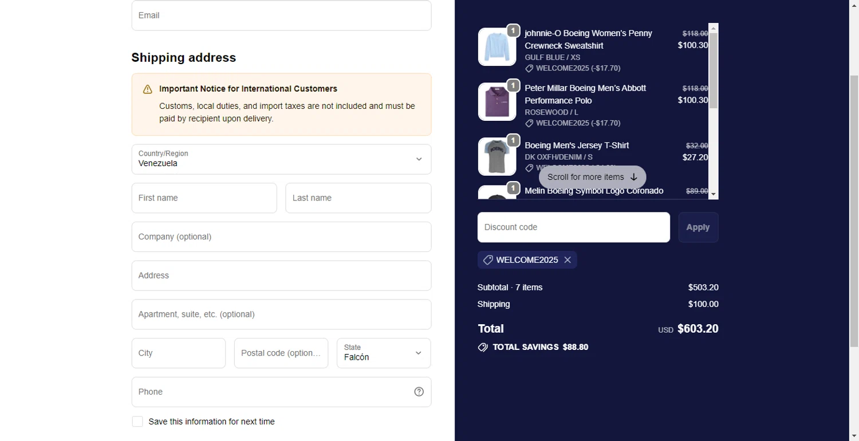Click the Scroll for more items arrow
This screenshot has height=441, width=859.
[633, 178]
